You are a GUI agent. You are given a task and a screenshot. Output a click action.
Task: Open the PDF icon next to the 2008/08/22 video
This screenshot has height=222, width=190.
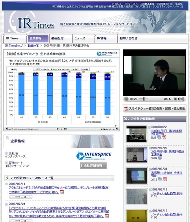click(x=164, y=137)
